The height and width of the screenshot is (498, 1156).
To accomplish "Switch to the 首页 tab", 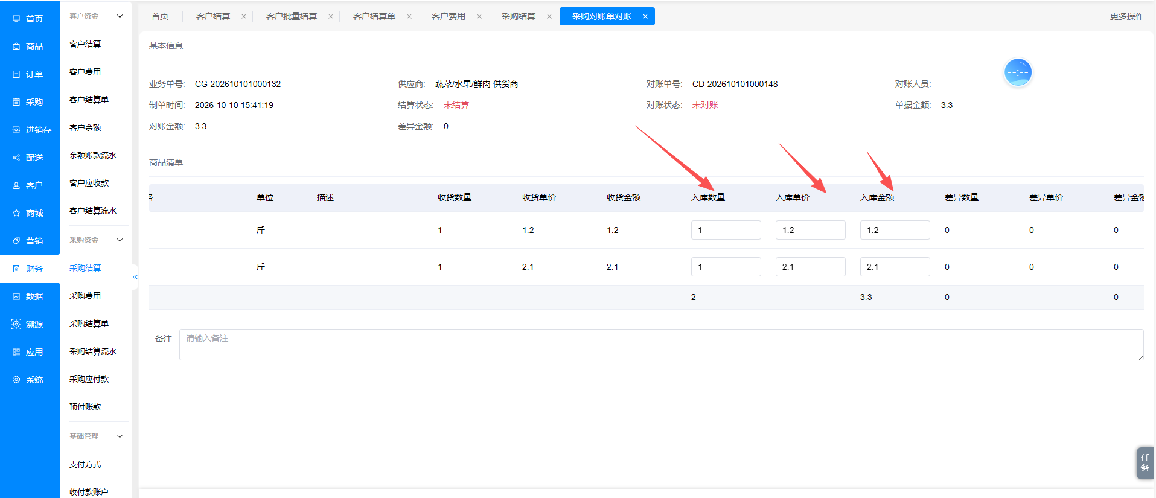I will pos(160,16).
